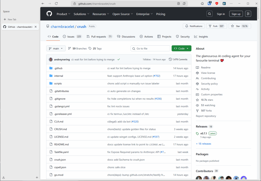The height and width of the screenshot is (181, 261).
Task: Open the .github folder
Action: (x=58, y=68)
